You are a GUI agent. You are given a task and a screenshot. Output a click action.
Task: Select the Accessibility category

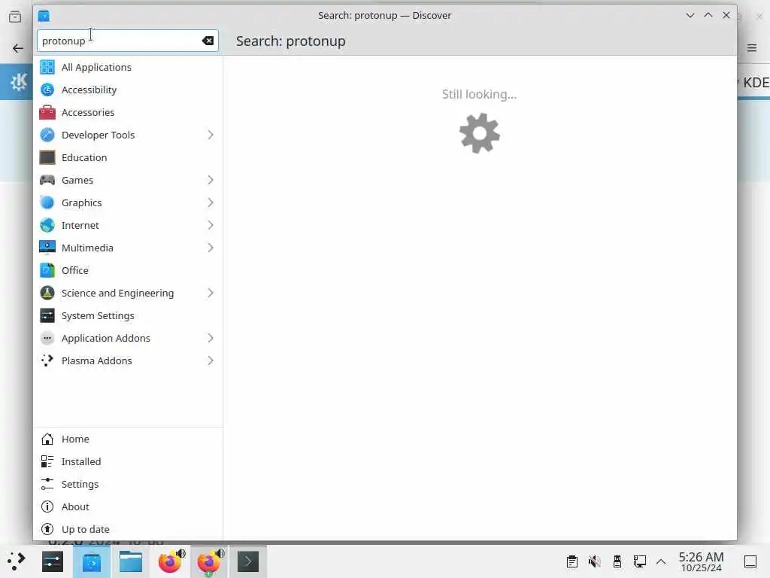pos(128,90)
